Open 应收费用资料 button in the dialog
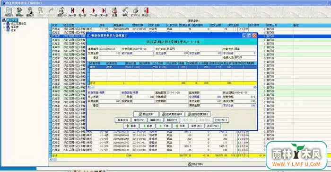331x172 pixels. [172, 114]
